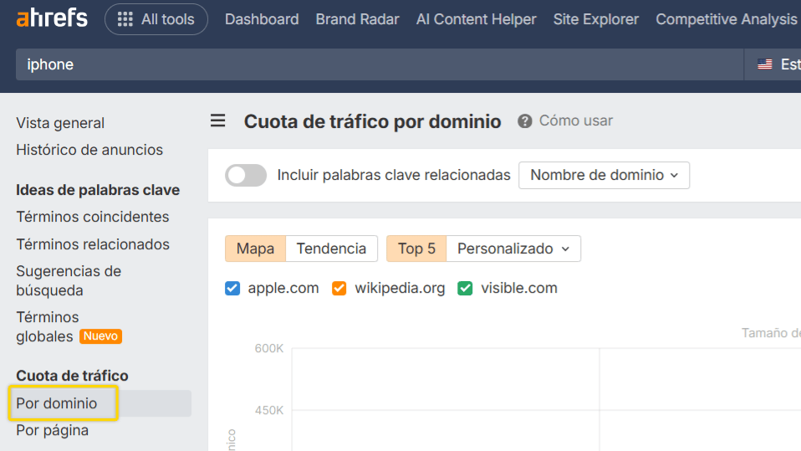Image resolution: width=801 pixels, height=451 pixels.
Task: Open the All tools grid menu
Action: click(156, 19)
